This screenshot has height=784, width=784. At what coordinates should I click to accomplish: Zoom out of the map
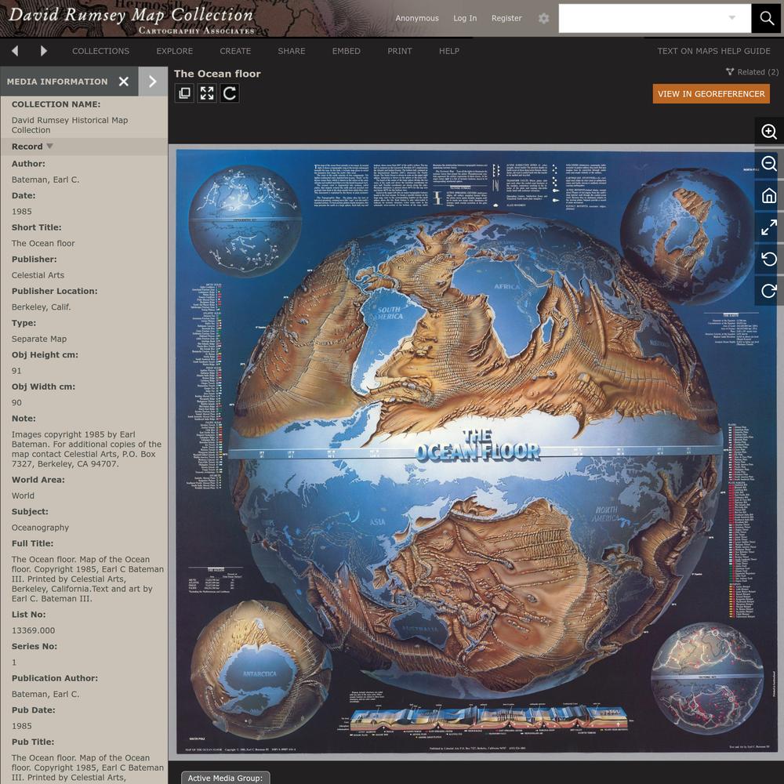(x=768, y=164)
